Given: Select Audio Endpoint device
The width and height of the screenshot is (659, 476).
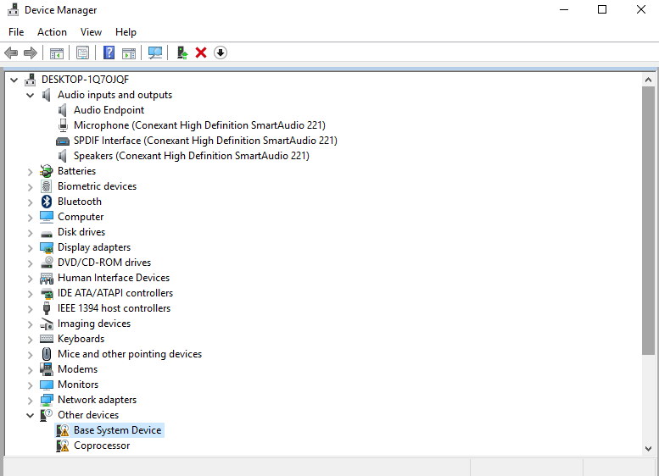Looking at the screenshot, I should click(x=109, y=110).
